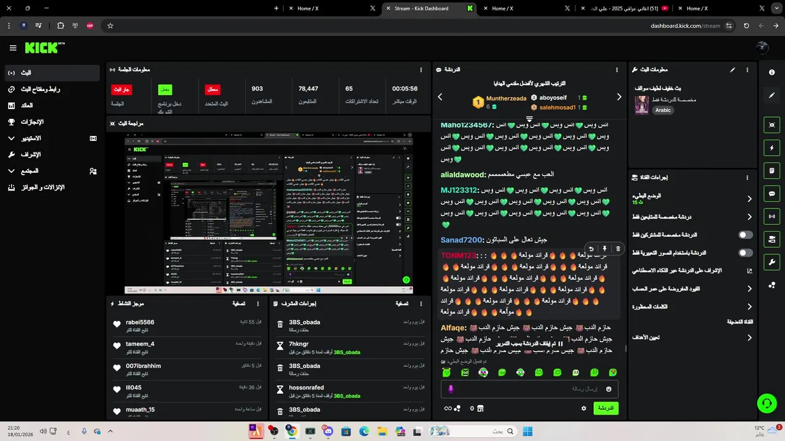Open AI chat moderation external link
Image resolution: width=785 pixels, height=441 pixels.
coord(749,270)
